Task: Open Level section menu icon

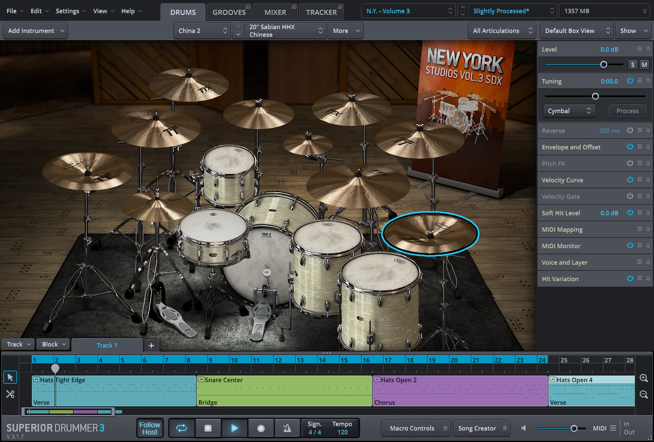Action: pyautogui.click(x=639, y=49)
